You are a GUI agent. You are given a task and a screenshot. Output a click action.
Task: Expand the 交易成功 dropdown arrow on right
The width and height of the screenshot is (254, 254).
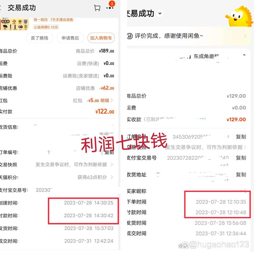(x=160, y=13)
